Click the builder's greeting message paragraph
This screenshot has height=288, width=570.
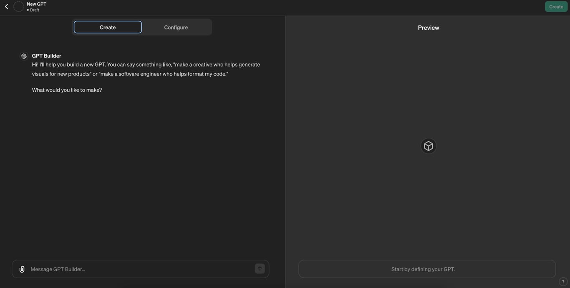click(146, 69)
